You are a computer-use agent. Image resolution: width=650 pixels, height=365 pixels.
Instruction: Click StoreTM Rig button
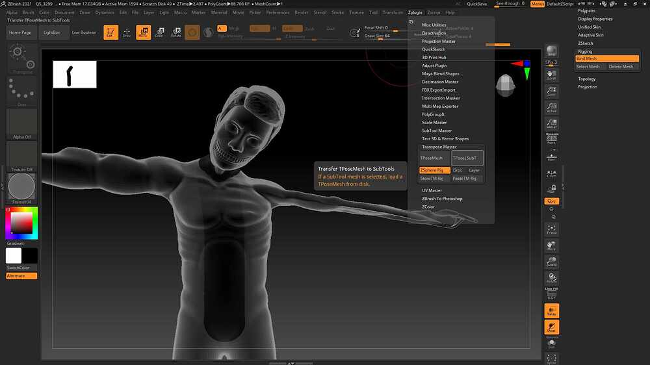[x=434, y=179]
